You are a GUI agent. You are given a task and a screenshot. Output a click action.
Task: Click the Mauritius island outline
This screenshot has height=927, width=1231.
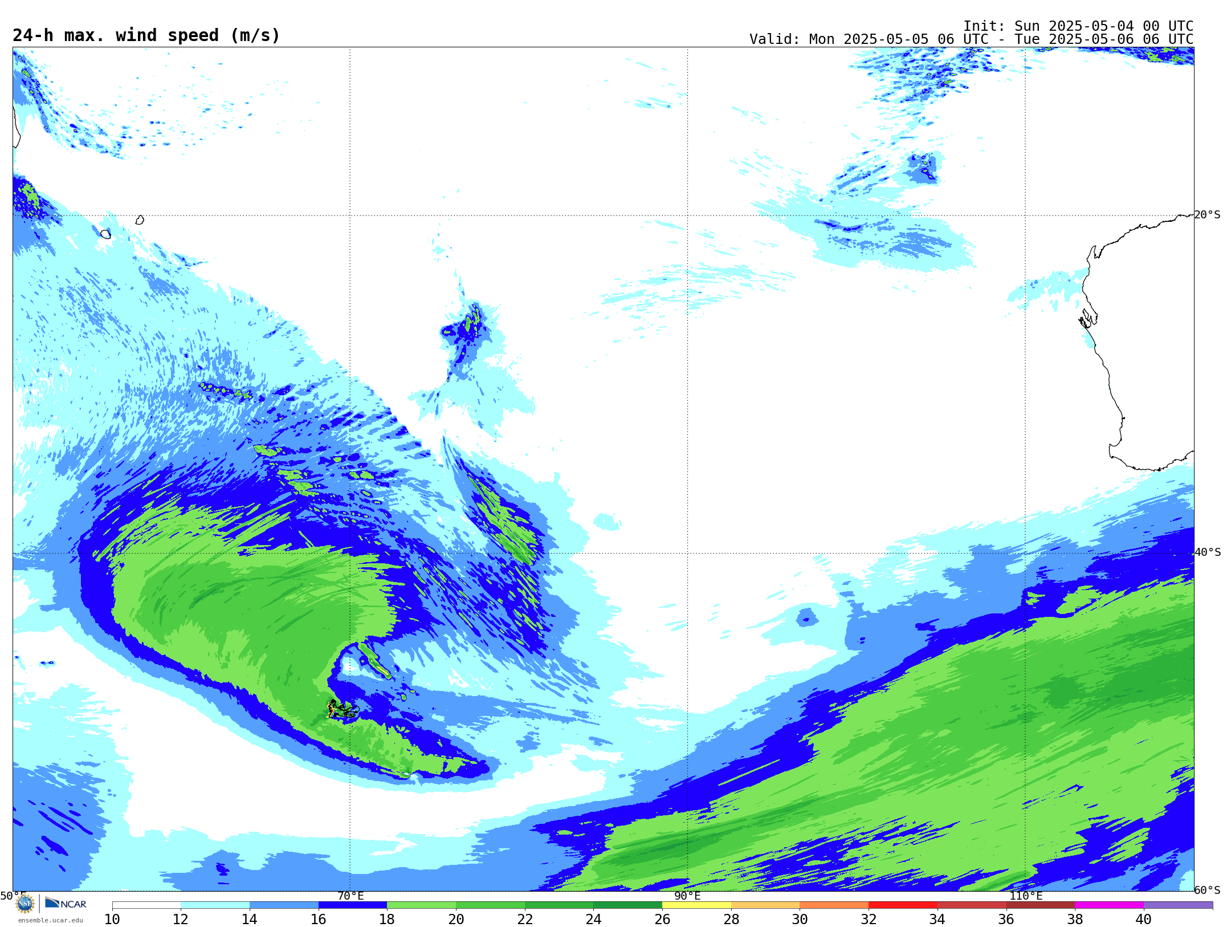pos(140,219)
